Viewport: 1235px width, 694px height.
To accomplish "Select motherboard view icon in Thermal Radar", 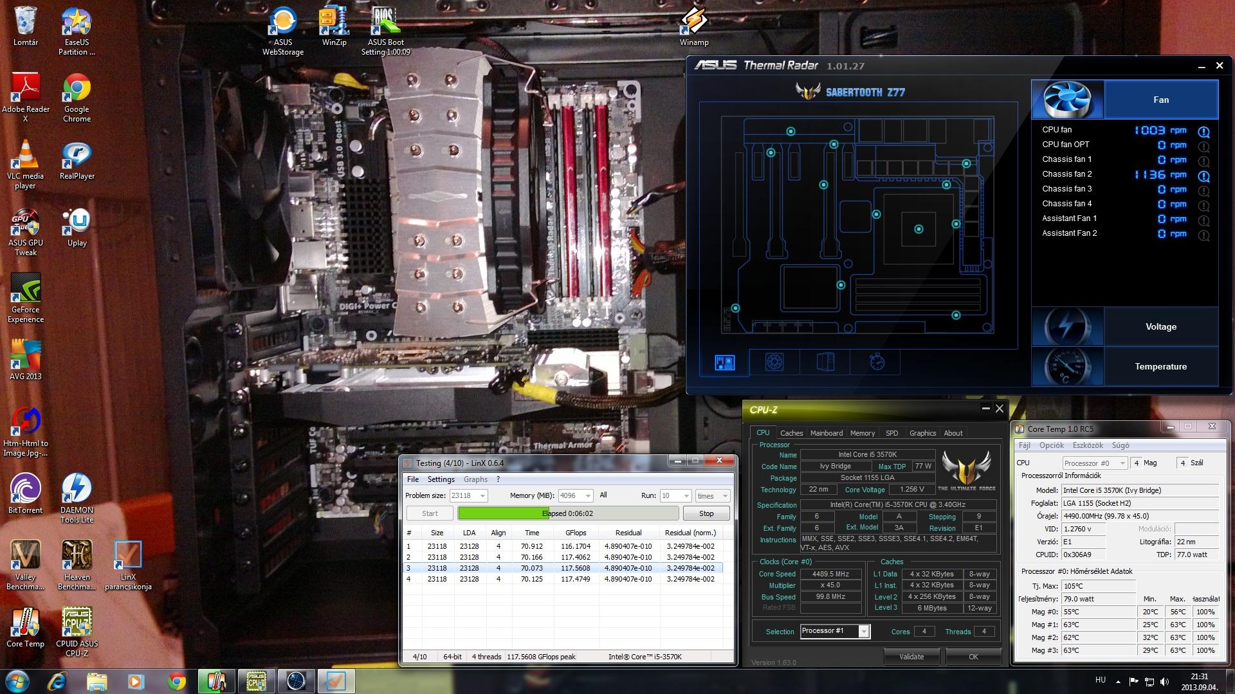I will (x=724, y=362).
